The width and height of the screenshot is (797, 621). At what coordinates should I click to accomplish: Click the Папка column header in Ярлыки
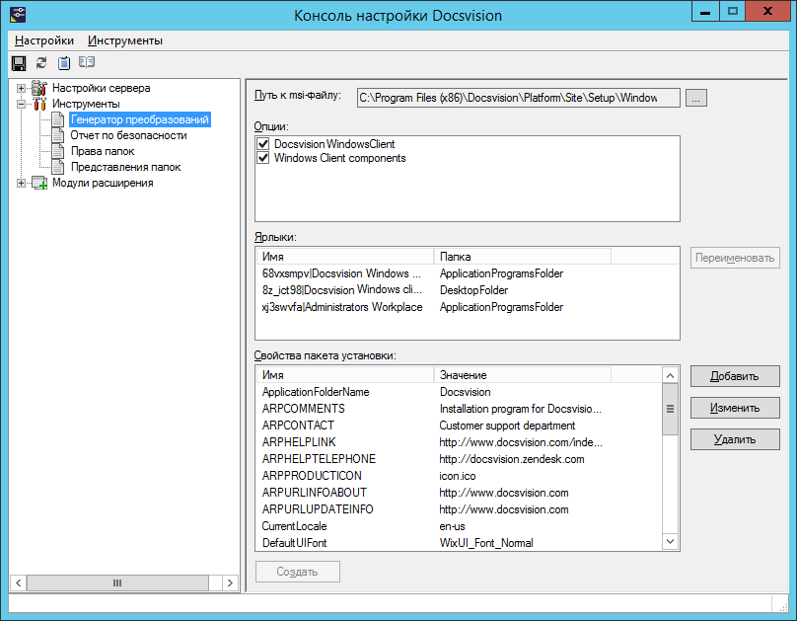[x=523, y=257]
